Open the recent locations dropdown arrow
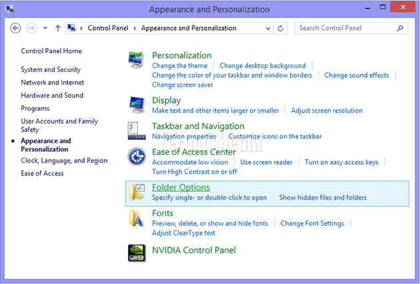 (45, 28)
